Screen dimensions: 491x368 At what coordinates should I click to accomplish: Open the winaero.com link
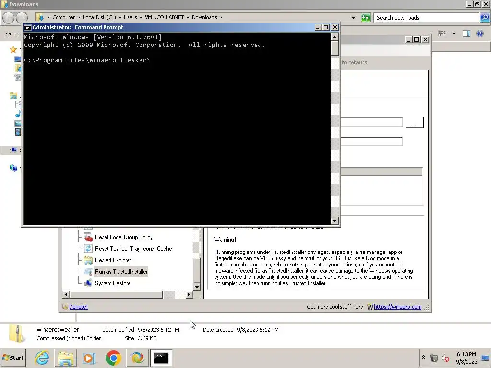click(397, 307)
